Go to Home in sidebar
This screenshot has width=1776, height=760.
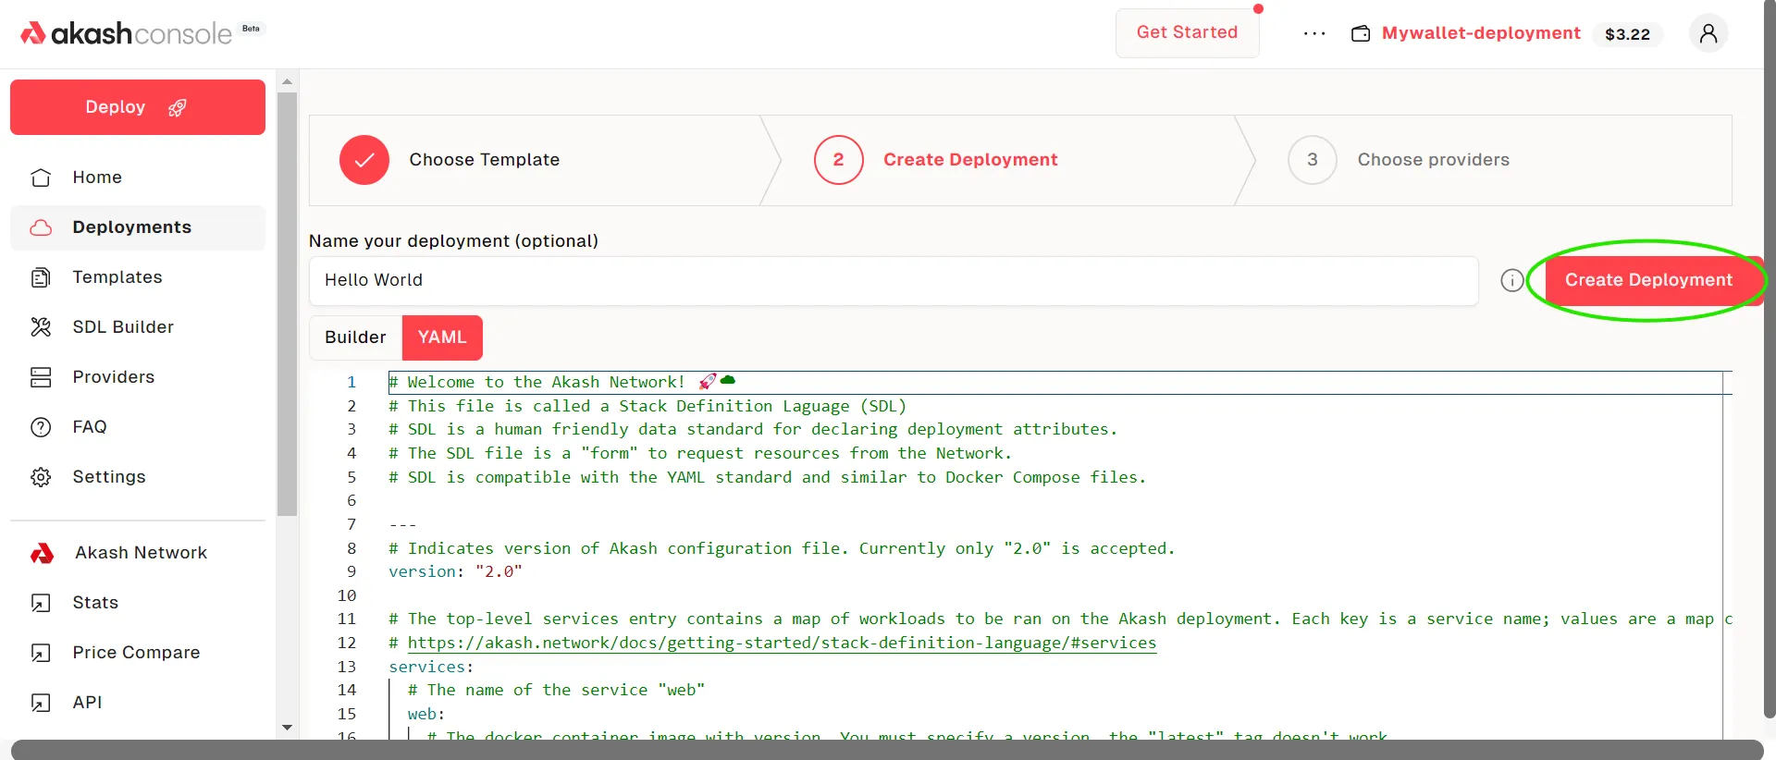(97, 178)
